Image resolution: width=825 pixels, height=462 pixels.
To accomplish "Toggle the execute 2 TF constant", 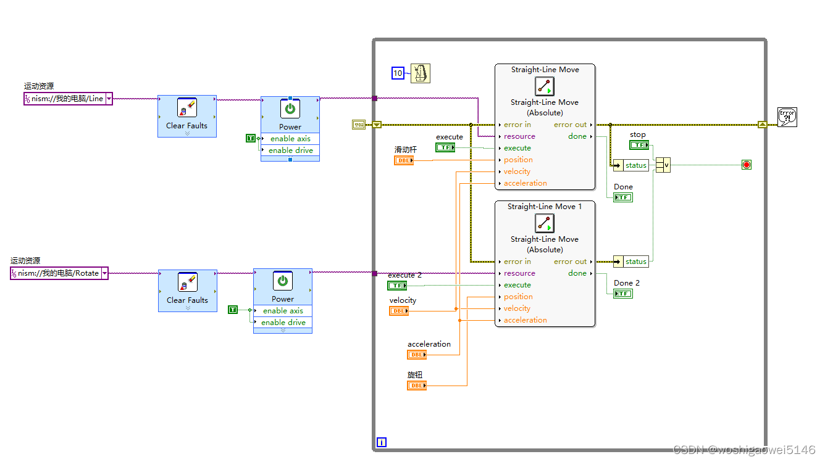I will pyautogui.click(x=398, y=285).
